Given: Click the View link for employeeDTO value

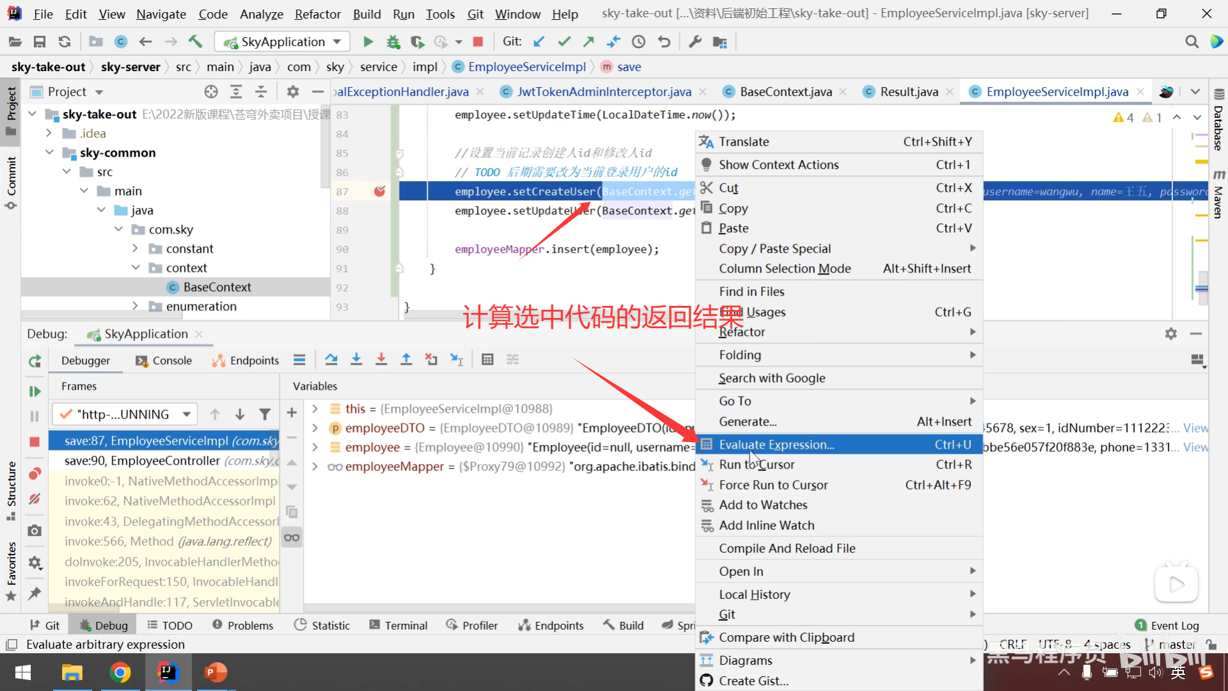Looking at the screenshot, I should pyautogui.click(x=1195, y=428).
